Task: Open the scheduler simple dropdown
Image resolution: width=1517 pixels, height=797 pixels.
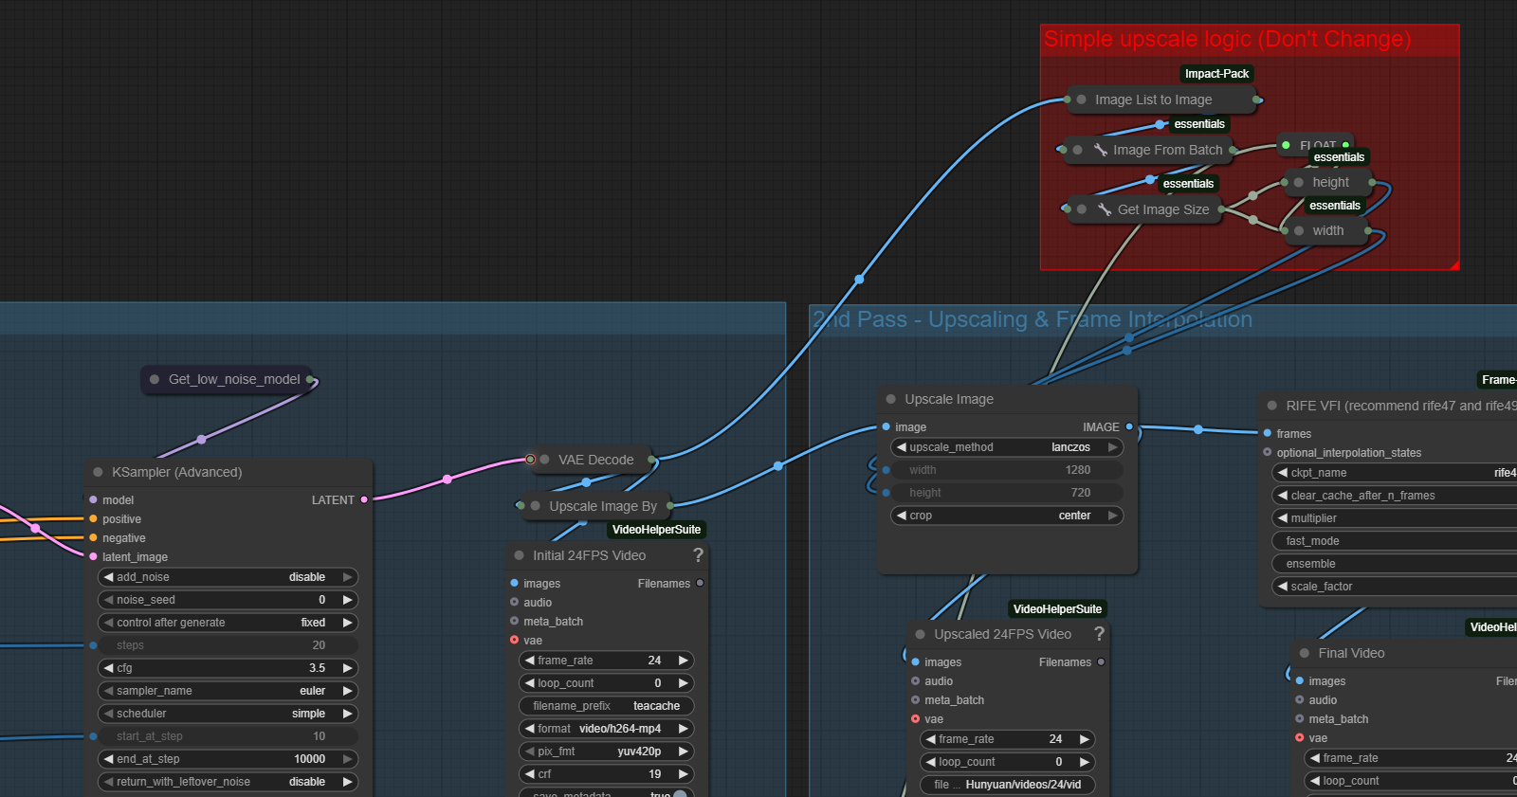Action: tap(228, 714)
